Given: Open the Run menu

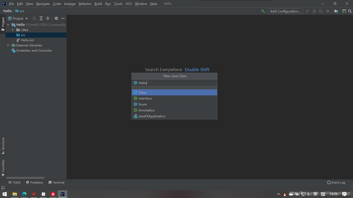Looking at the screenshot, I should tap(108, 4).
